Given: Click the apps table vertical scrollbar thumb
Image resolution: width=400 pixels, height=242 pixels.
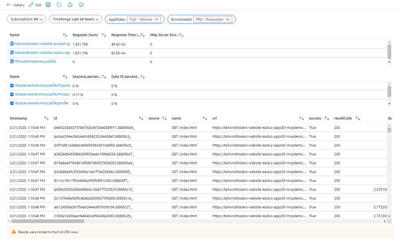Looking at the screenshot, I should pyautogui.click(x=389, y=52).
